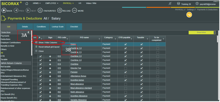The image size is (220, 102).
Task: Filter the To be completed column
Action: click(x=163, y=39)
